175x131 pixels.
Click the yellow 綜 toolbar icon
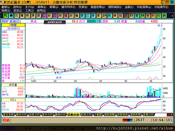[49, 15]
